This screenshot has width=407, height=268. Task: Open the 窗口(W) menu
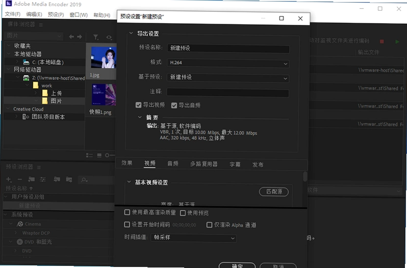click(79, 15)
